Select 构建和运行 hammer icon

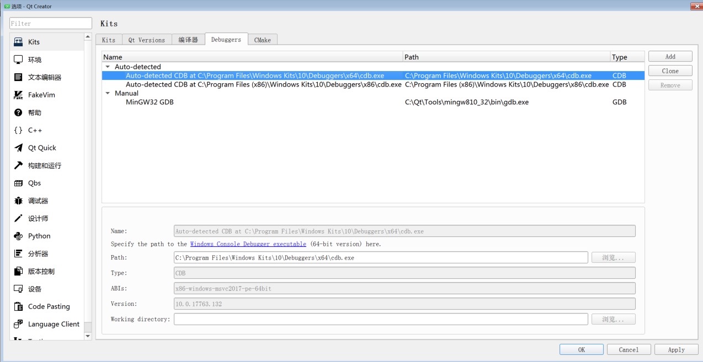pos(18,165)
